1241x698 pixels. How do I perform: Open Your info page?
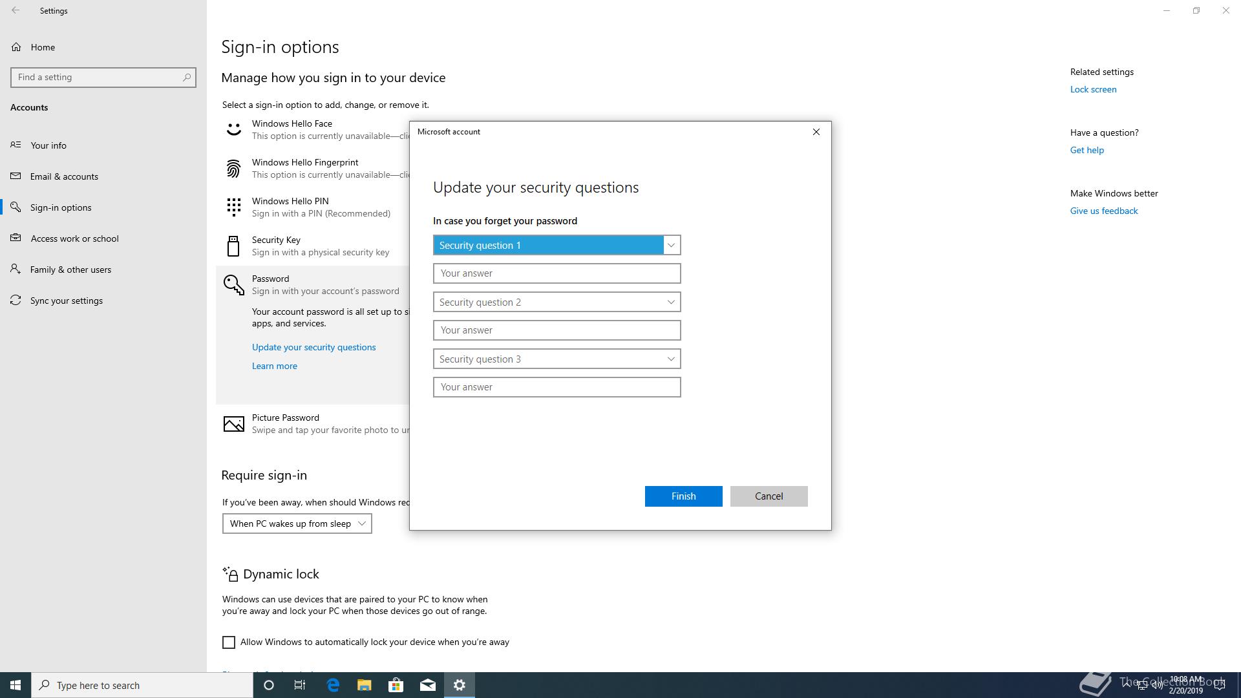[103, 145]
